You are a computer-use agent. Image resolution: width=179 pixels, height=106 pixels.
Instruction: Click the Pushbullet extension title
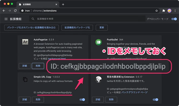coord(112,40)
